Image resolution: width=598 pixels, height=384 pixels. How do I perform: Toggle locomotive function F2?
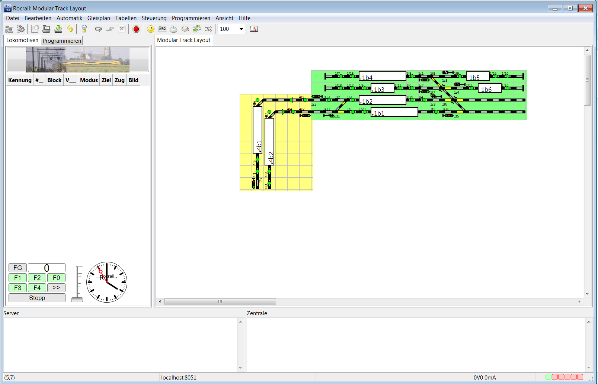coord(37,278)
